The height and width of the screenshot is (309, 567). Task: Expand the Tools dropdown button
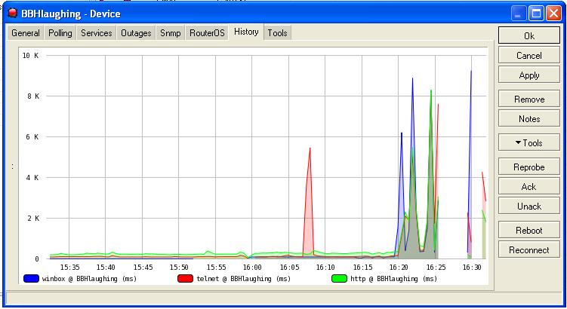coord(529,143)
